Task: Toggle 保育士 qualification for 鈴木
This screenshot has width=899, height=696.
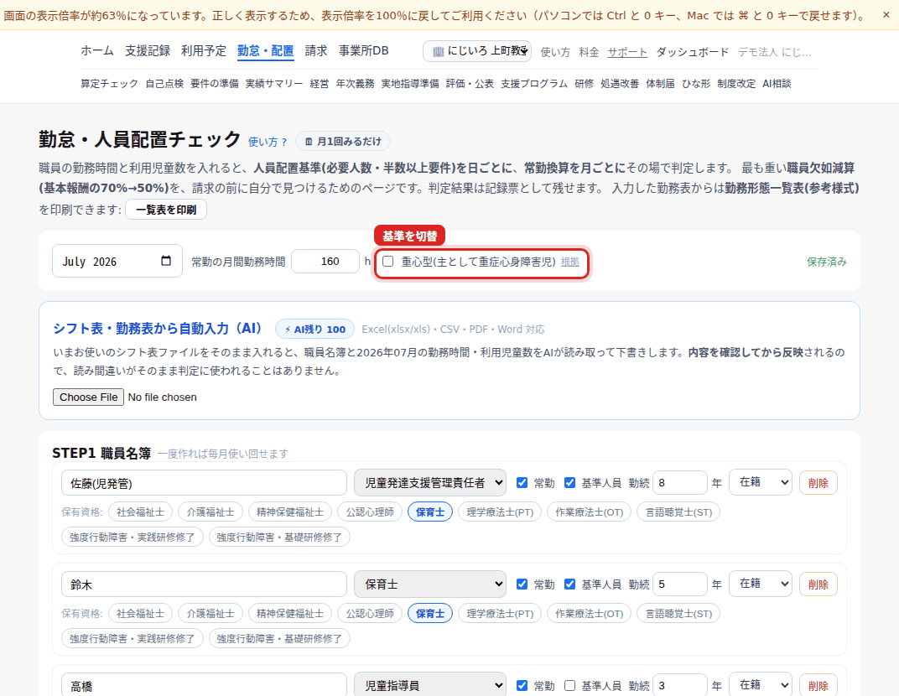Action: click(x=430, y=614)
